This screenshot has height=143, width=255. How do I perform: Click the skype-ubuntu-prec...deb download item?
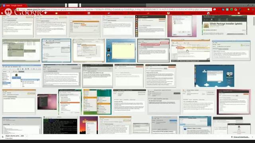pyautogui.click(x=15, y=137)
